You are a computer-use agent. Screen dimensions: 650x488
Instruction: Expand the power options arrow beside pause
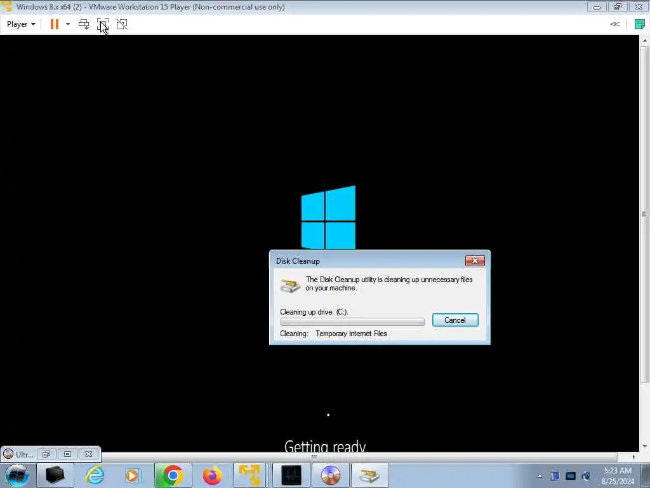(68, 24)
